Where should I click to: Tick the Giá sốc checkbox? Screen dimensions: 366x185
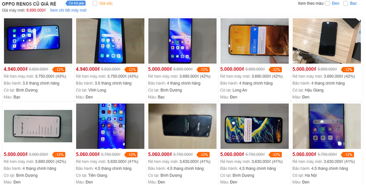(x=95, y=3)
